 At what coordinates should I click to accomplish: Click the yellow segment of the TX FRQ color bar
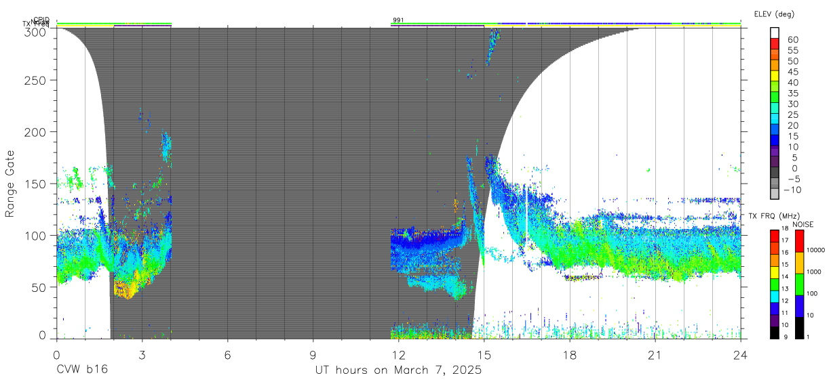774,272
